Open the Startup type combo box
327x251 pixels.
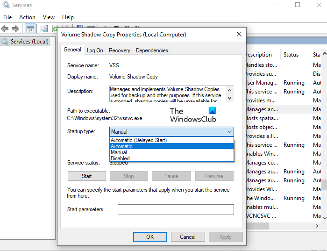pos(171,132)
